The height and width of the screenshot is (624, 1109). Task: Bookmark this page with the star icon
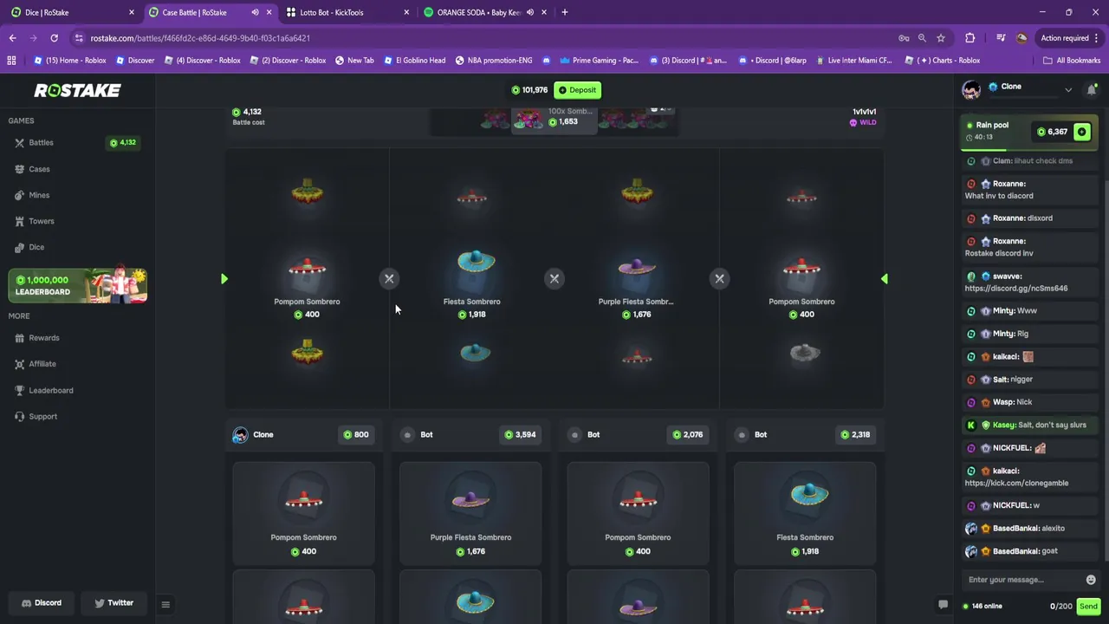tap(941, 38)
